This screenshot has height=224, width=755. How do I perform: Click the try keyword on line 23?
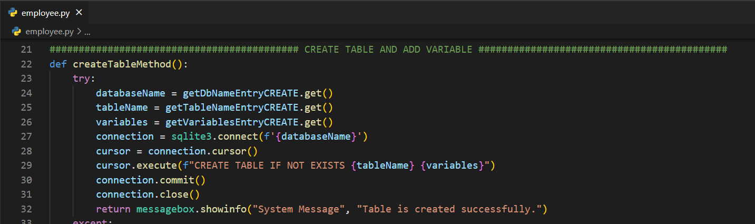pyautogui.click(x=81, y=79)
